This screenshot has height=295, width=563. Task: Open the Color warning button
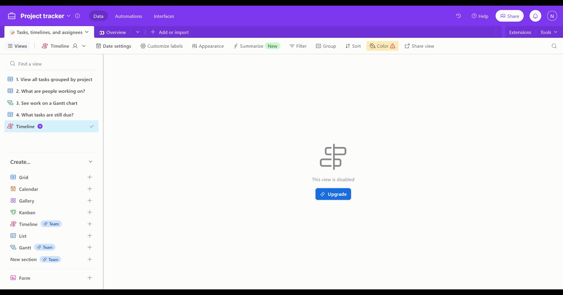[382, 46]
